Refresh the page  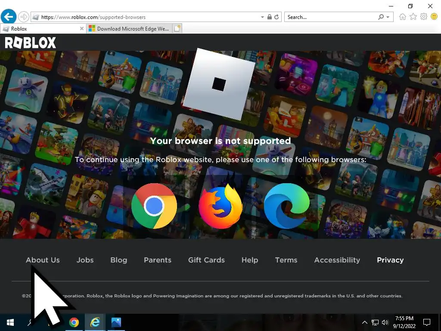276,17
